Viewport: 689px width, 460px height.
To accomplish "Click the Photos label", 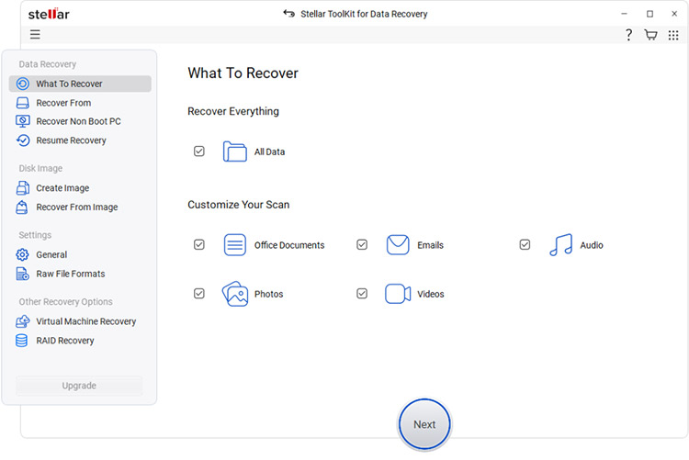I will [x=268, y=294].
